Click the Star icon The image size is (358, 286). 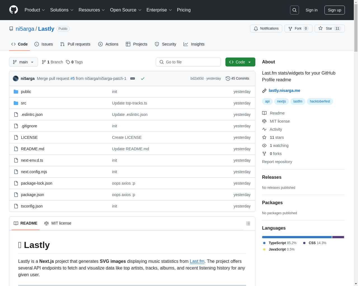pos(321,28)
